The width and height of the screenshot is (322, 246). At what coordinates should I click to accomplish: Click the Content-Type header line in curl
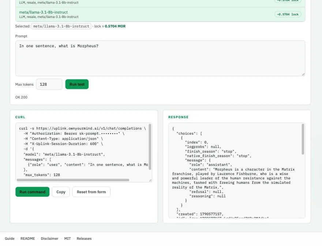63,138
